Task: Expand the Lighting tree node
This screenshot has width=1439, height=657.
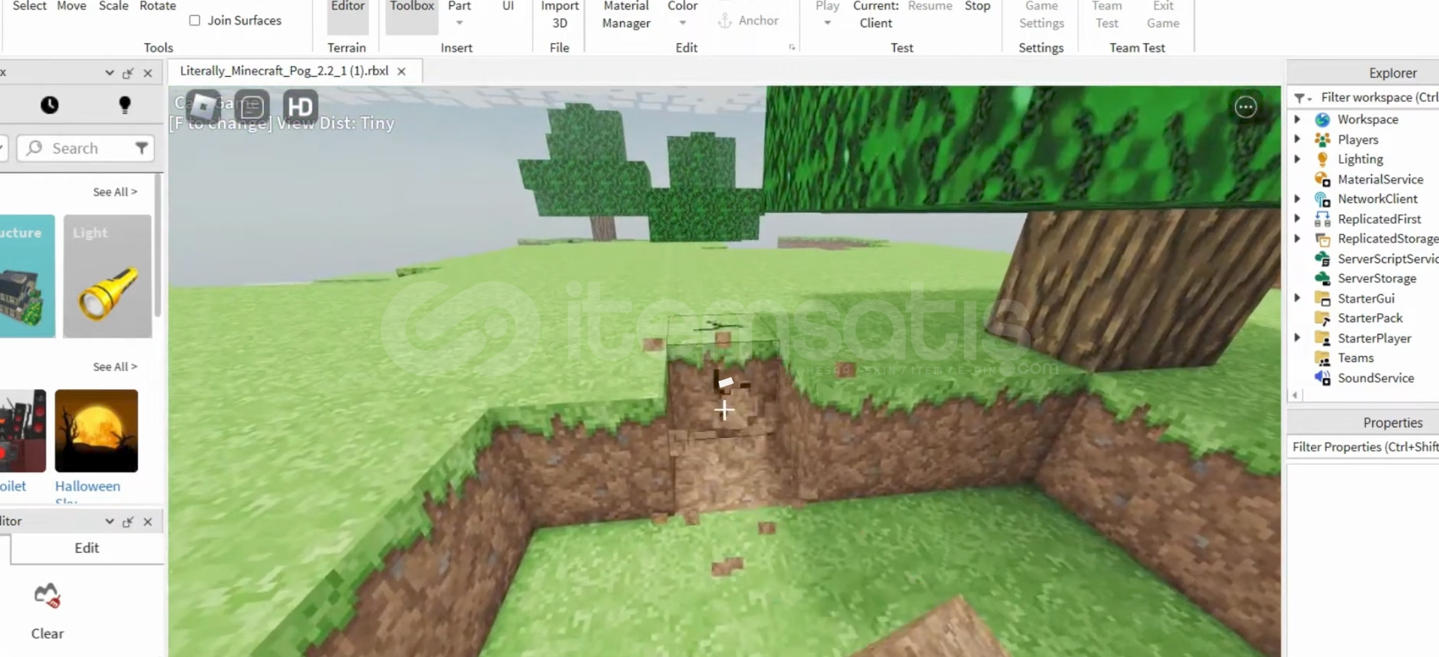Action: (x=1297, y=159)
